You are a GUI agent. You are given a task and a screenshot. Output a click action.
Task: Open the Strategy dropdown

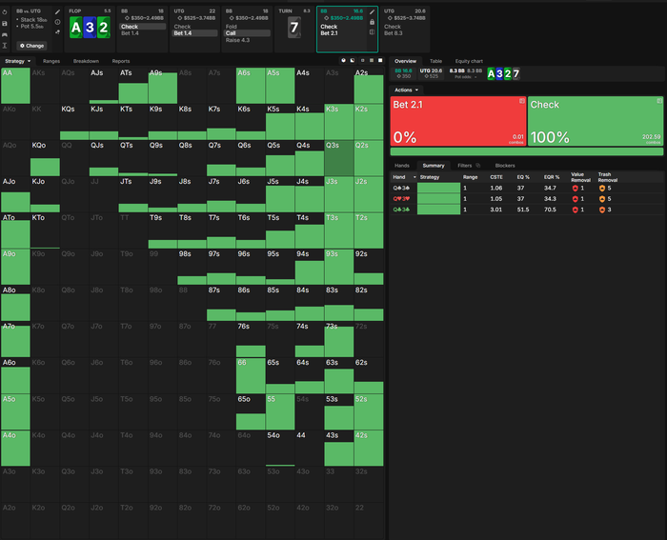(17, 61)
